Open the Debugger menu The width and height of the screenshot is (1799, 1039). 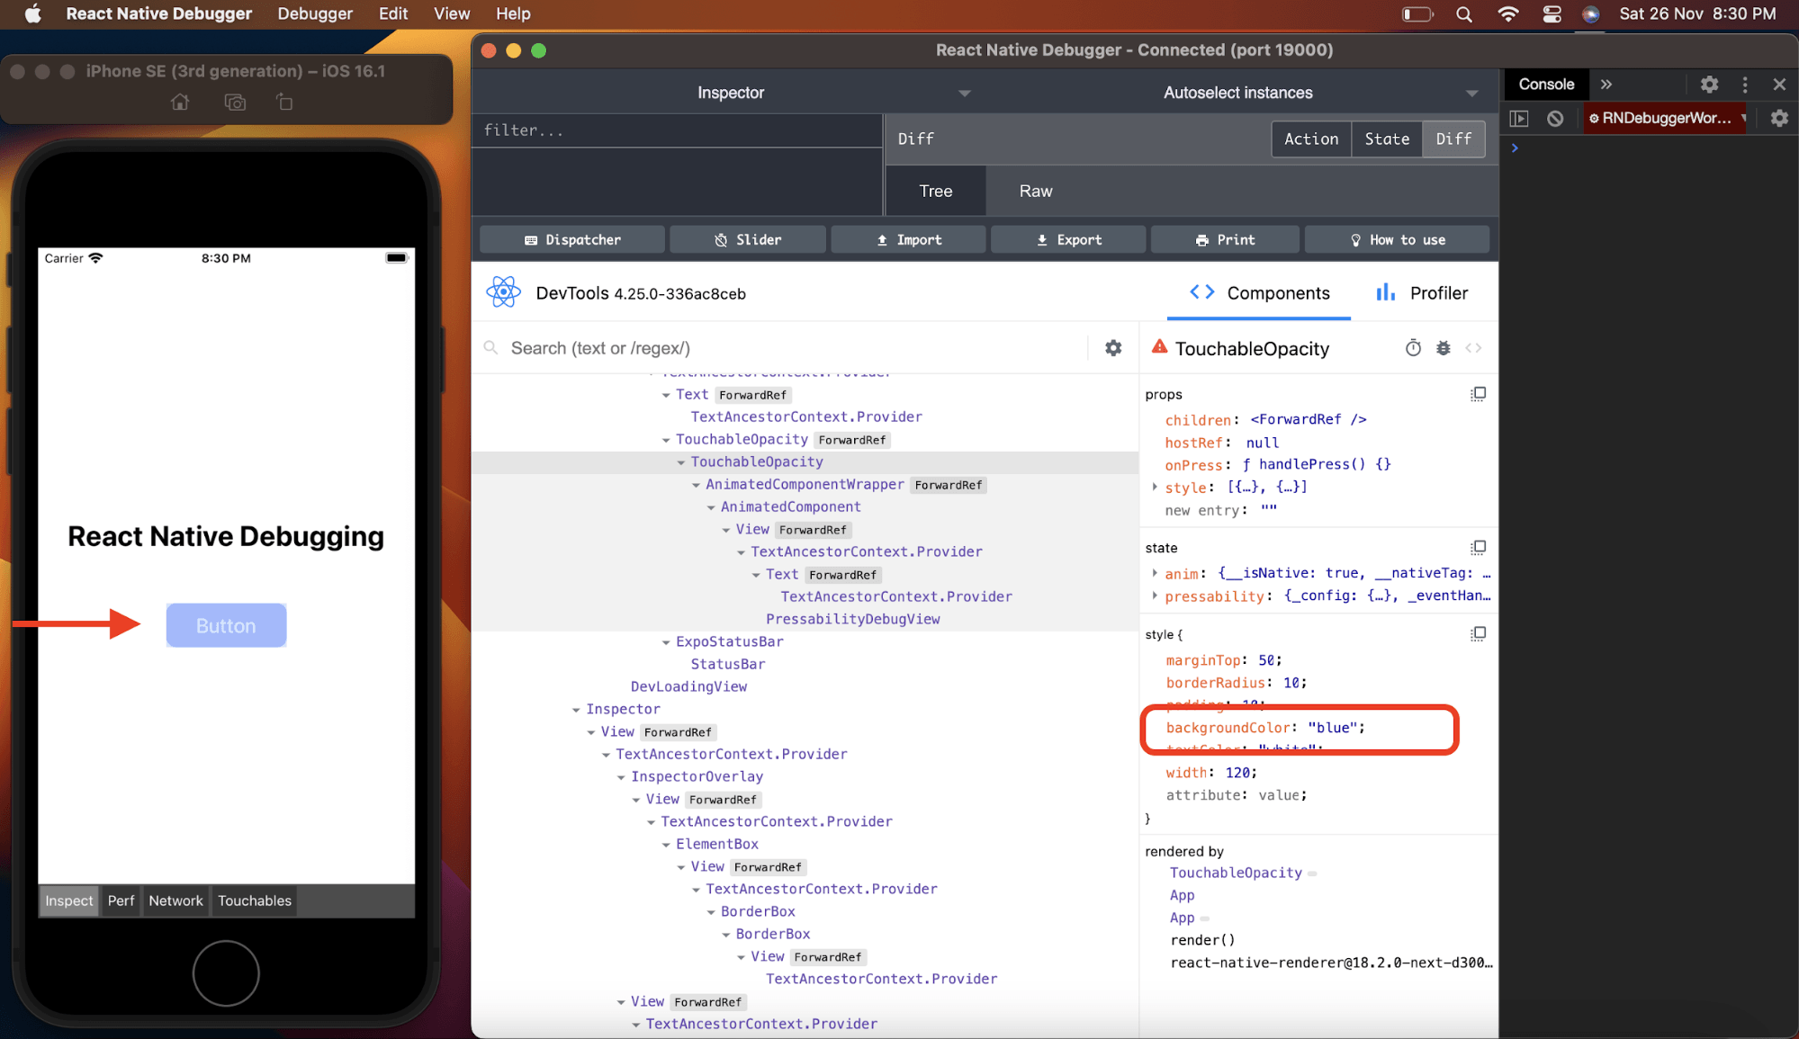click(314, 13)
